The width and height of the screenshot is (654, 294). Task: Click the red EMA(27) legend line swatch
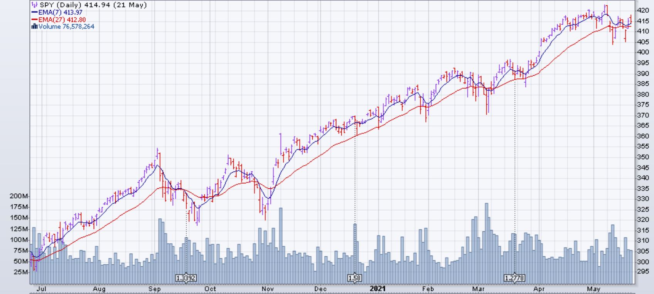34,20
